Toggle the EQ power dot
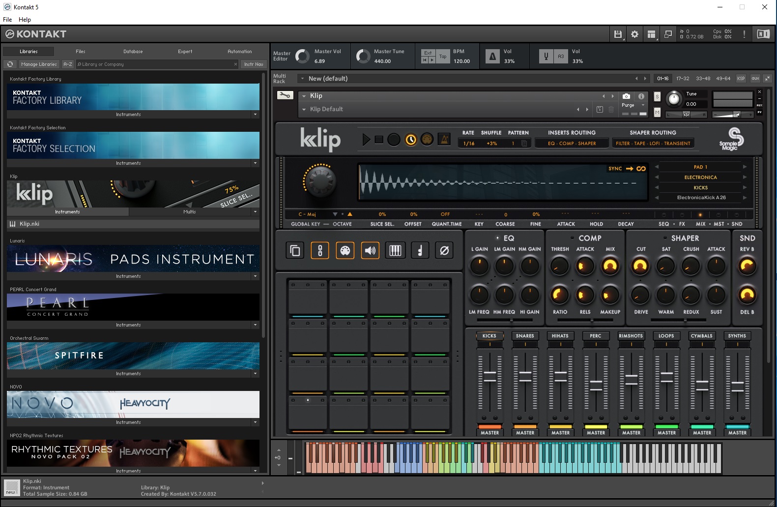This screenshot has width=777, height=507. point(498,238)
